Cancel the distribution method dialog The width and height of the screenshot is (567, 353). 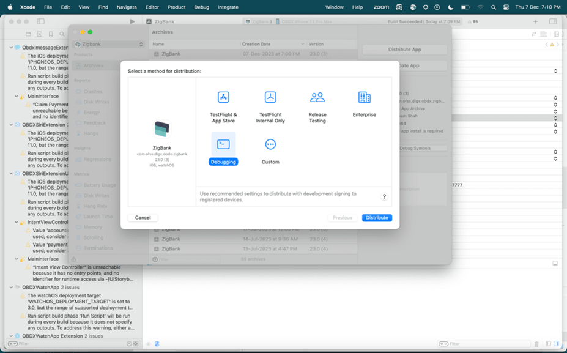(143, 218)
